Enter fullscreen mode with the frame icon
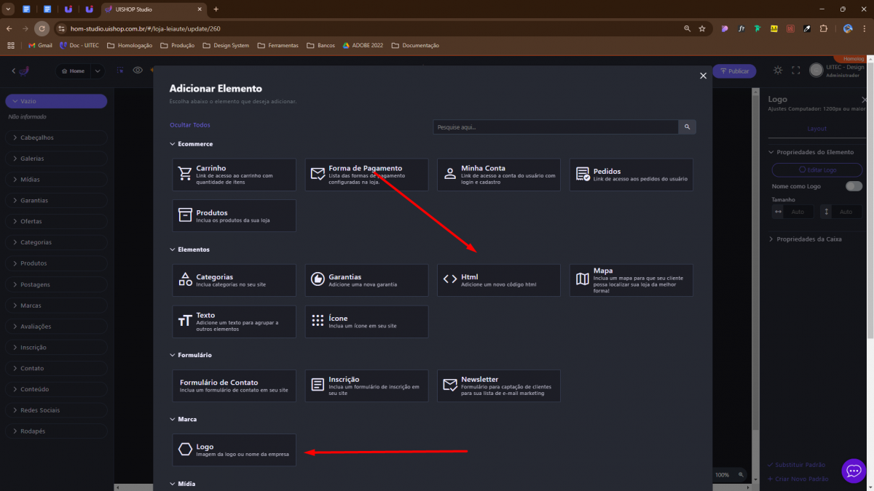The height and width of the screenshot is (491, 874). (x=796, y=71)
